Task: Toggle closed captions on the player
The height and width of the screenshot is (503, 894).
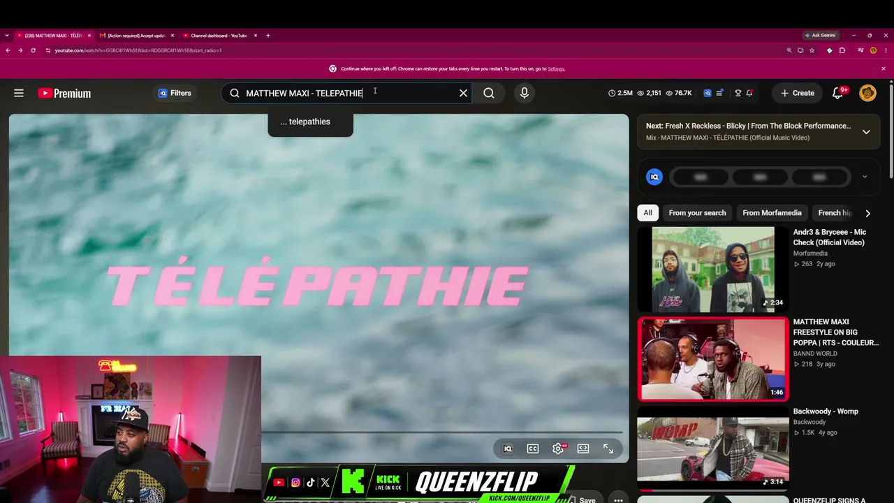Action: point(533,449)
